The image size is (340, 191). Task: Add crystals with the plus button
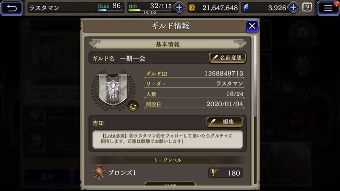click(x=293, y=8)
